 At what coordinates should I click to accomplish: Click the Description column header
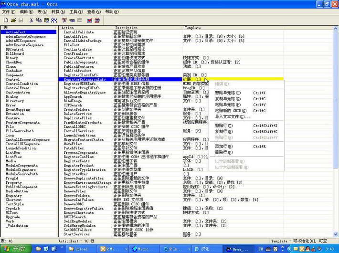tap(147, 28)
